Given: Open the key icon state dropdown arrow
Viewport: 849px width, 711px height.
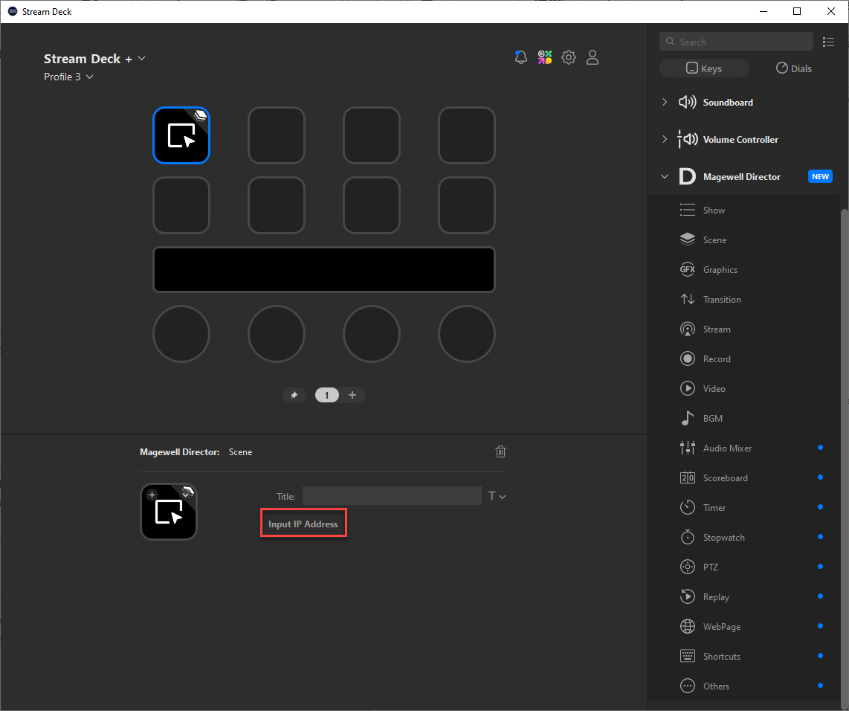Looking at the screenshot, I should click(x=187, y=493).
